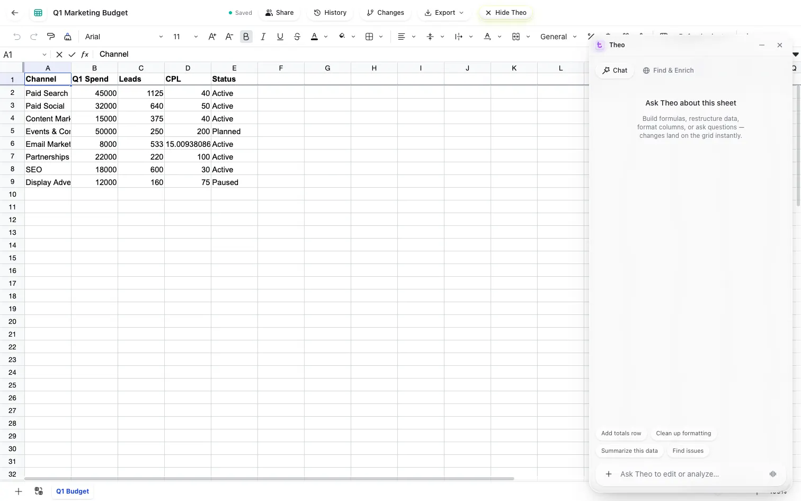Open the Changes view

pos(386,13)
